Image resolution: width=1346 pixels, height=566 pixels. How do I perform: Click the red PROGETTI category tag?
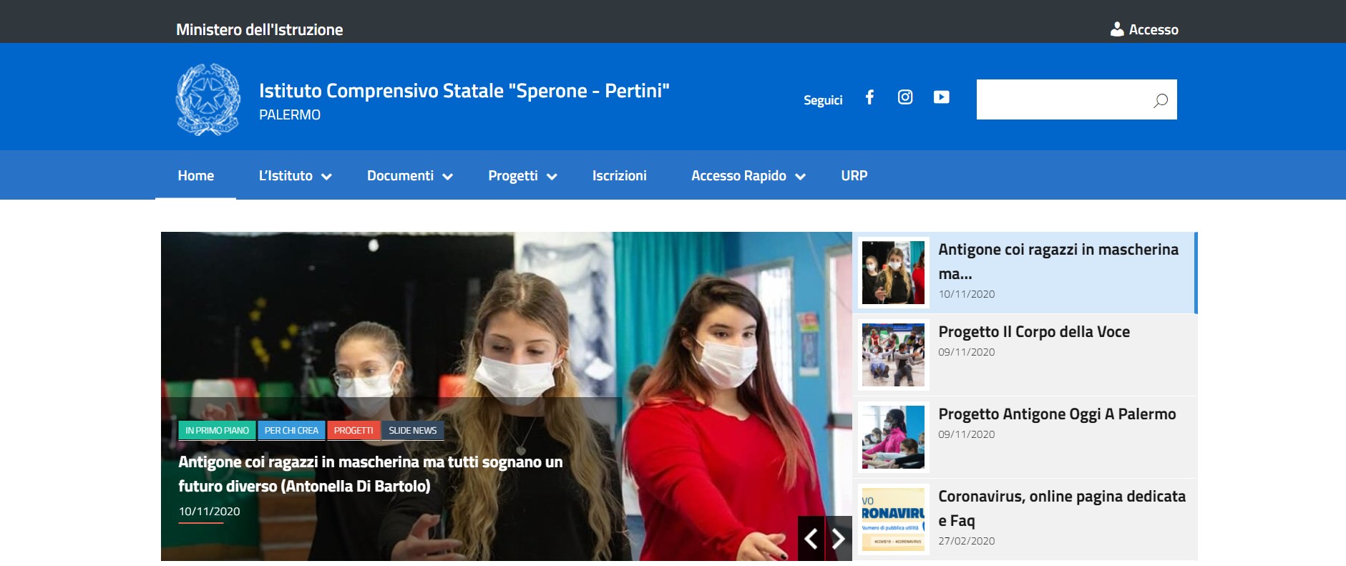coord(353,430)
